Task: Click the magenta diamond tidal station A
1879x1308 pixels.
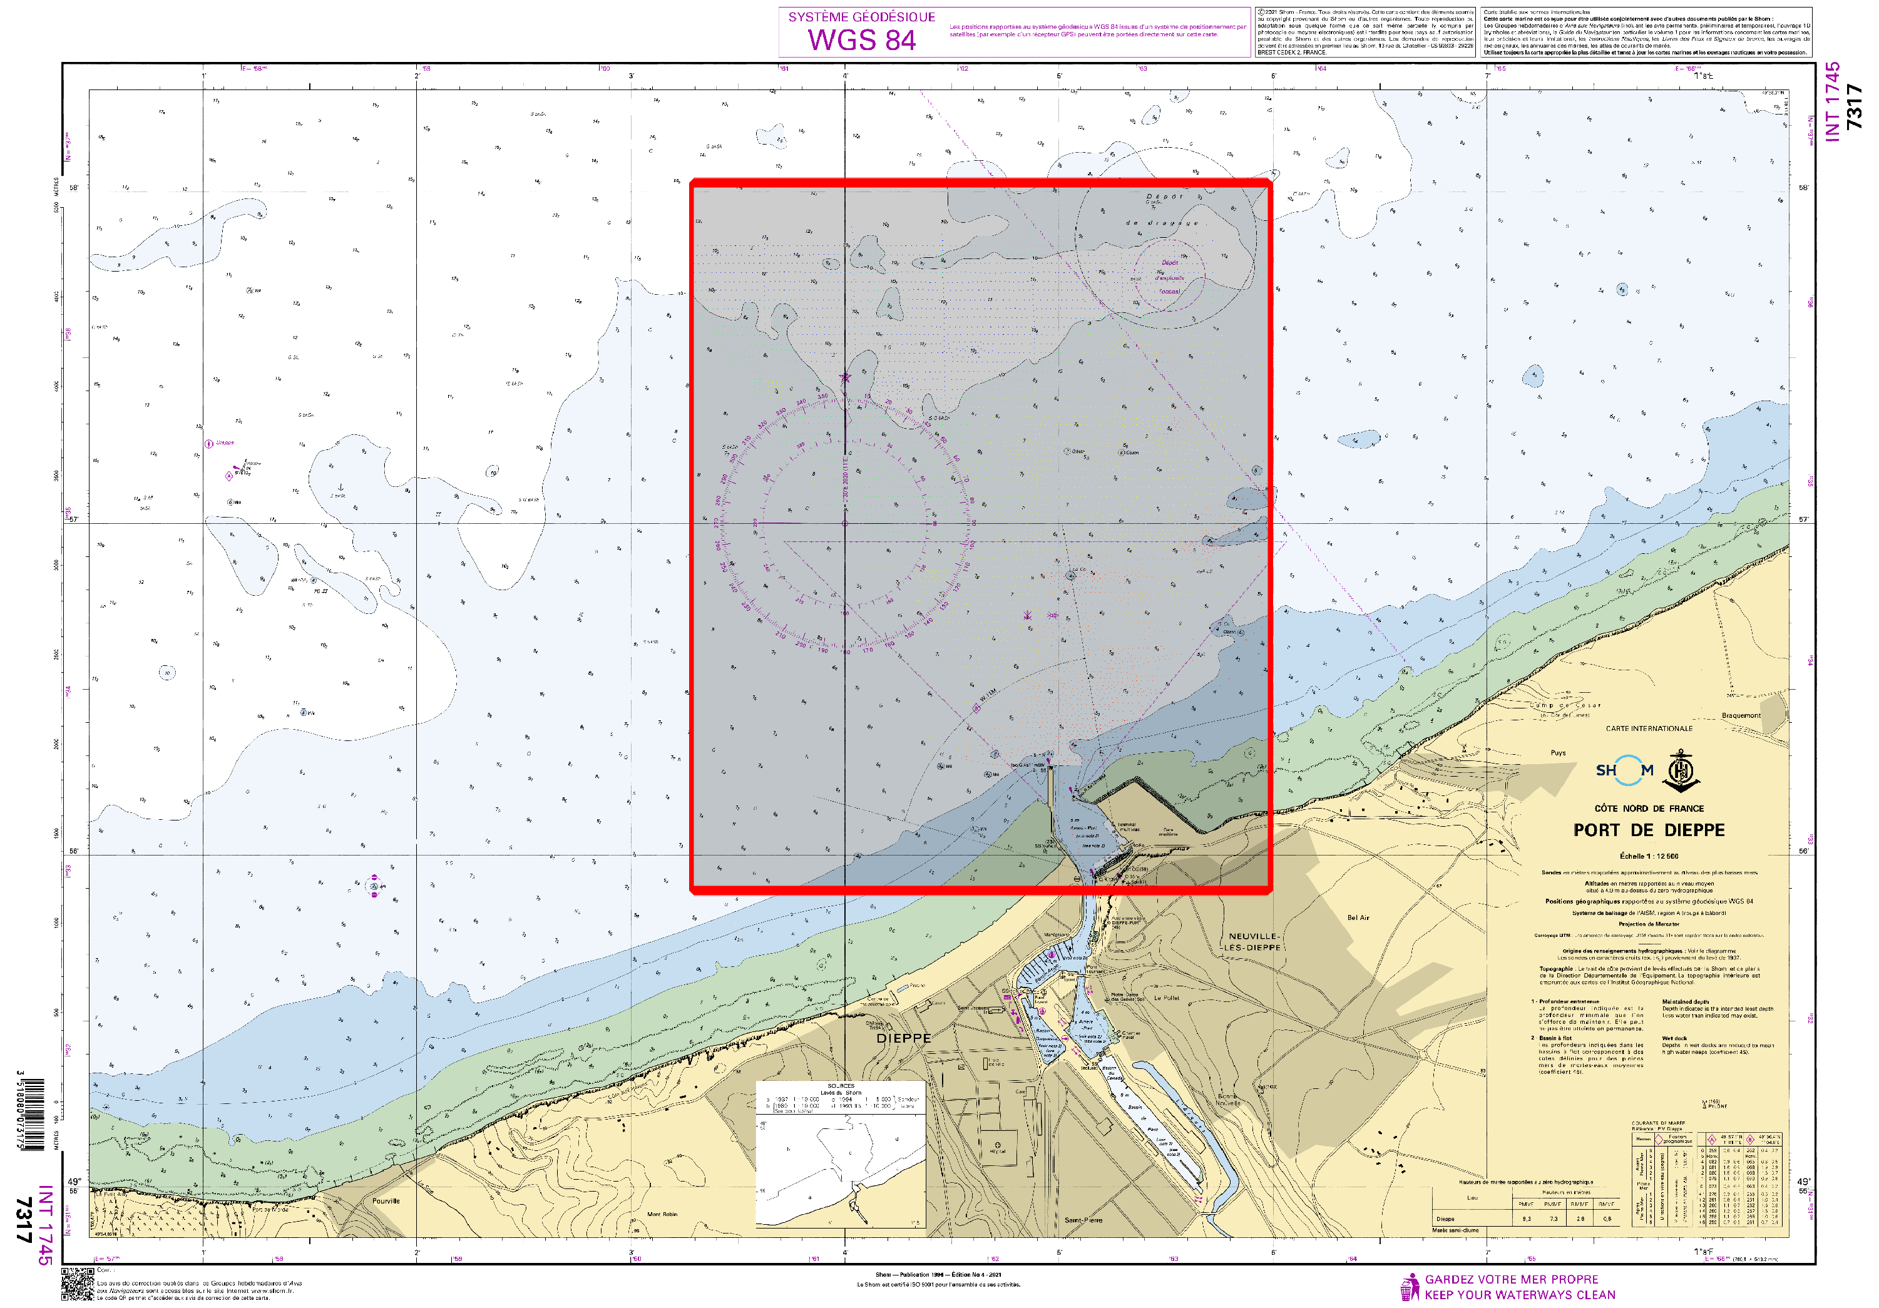Action: tap(228, 476)
